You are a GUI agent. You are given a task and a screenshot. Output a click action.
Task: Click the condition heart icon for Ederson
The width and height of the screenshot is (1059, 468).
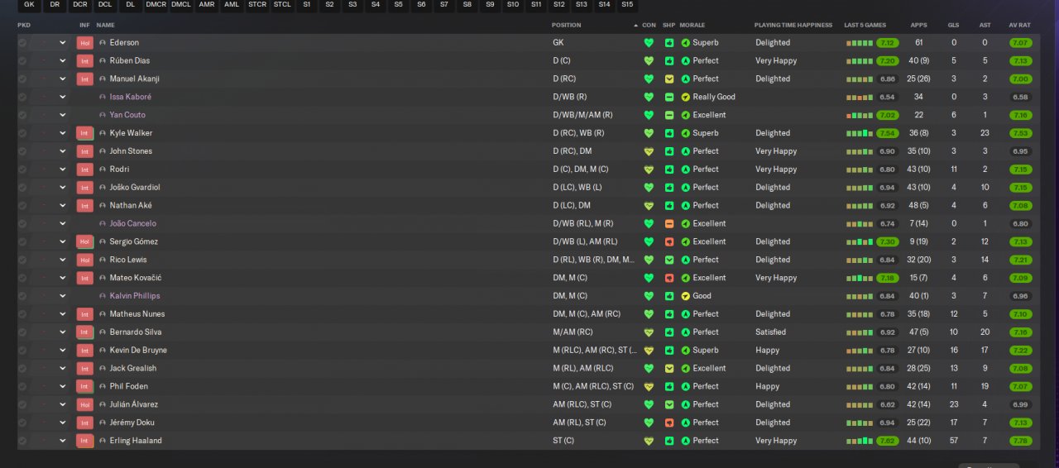pyautogui.click(x=649, y=43)
